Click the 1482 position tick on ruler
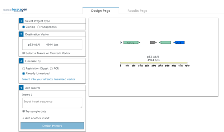 pos(140,66)
